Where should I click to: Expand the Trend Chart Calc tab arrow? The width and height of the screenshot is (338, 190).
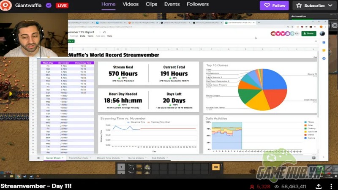coord(90,158)
